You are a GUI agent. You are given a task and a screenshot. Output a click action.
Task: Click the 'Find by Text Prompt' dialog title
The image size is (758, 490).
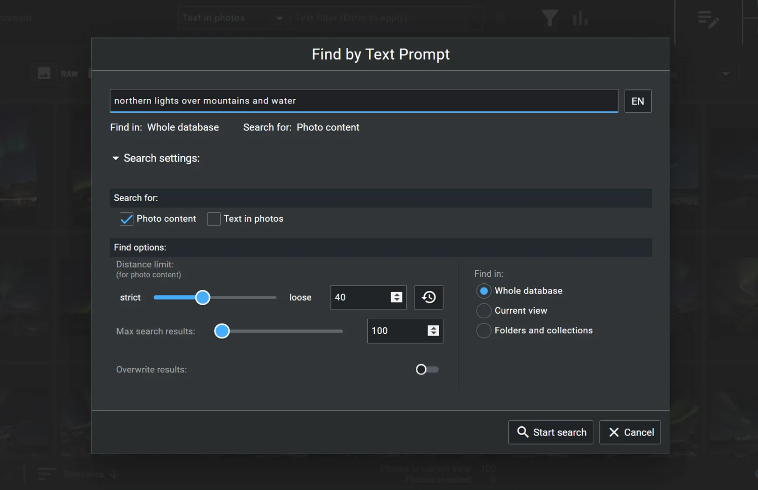pyautogui.click(x=381, y=54)
